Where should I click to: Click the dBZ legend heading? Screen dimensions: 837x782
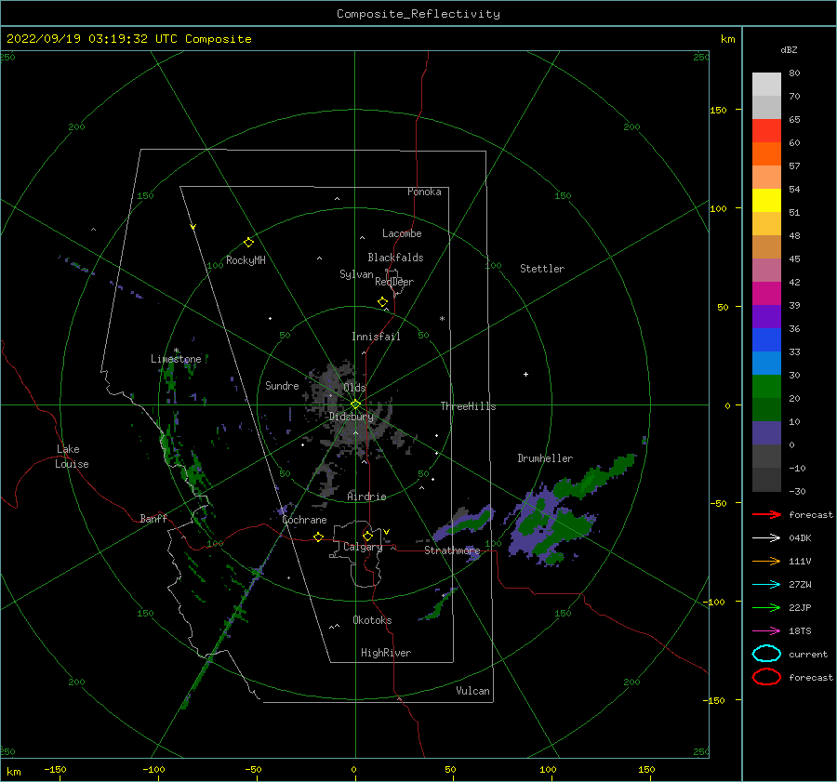pyautogui.click(x=789, y=49)
